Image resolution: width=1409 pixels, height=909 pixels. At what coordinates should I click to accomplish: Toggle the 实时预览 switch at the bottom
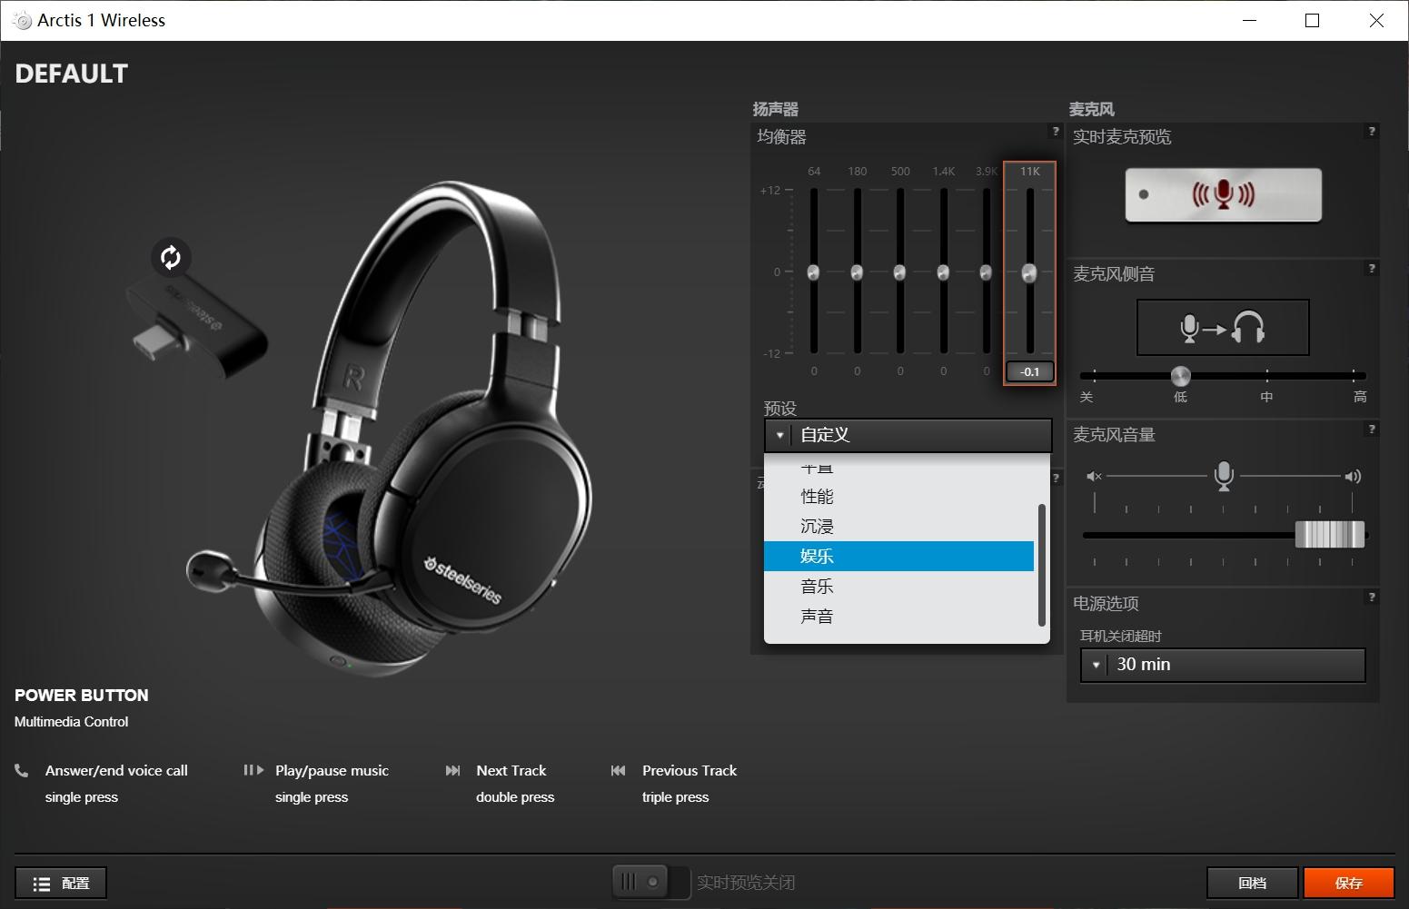click(650, 881)
